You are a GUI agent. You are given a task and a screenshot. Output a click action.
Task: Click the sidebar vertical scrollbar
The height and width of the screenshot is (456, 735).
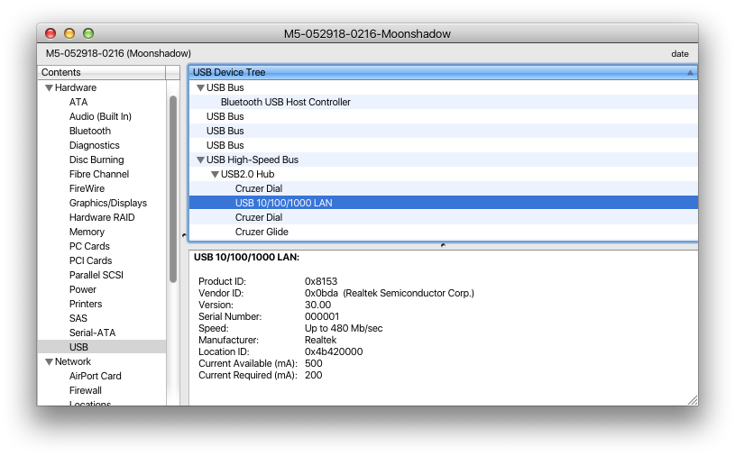coord(172,189)
